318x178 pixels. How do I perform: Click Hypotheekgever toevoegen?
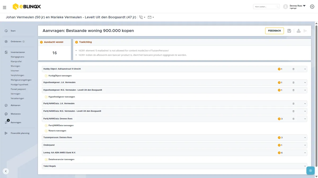tap(60, 97)
